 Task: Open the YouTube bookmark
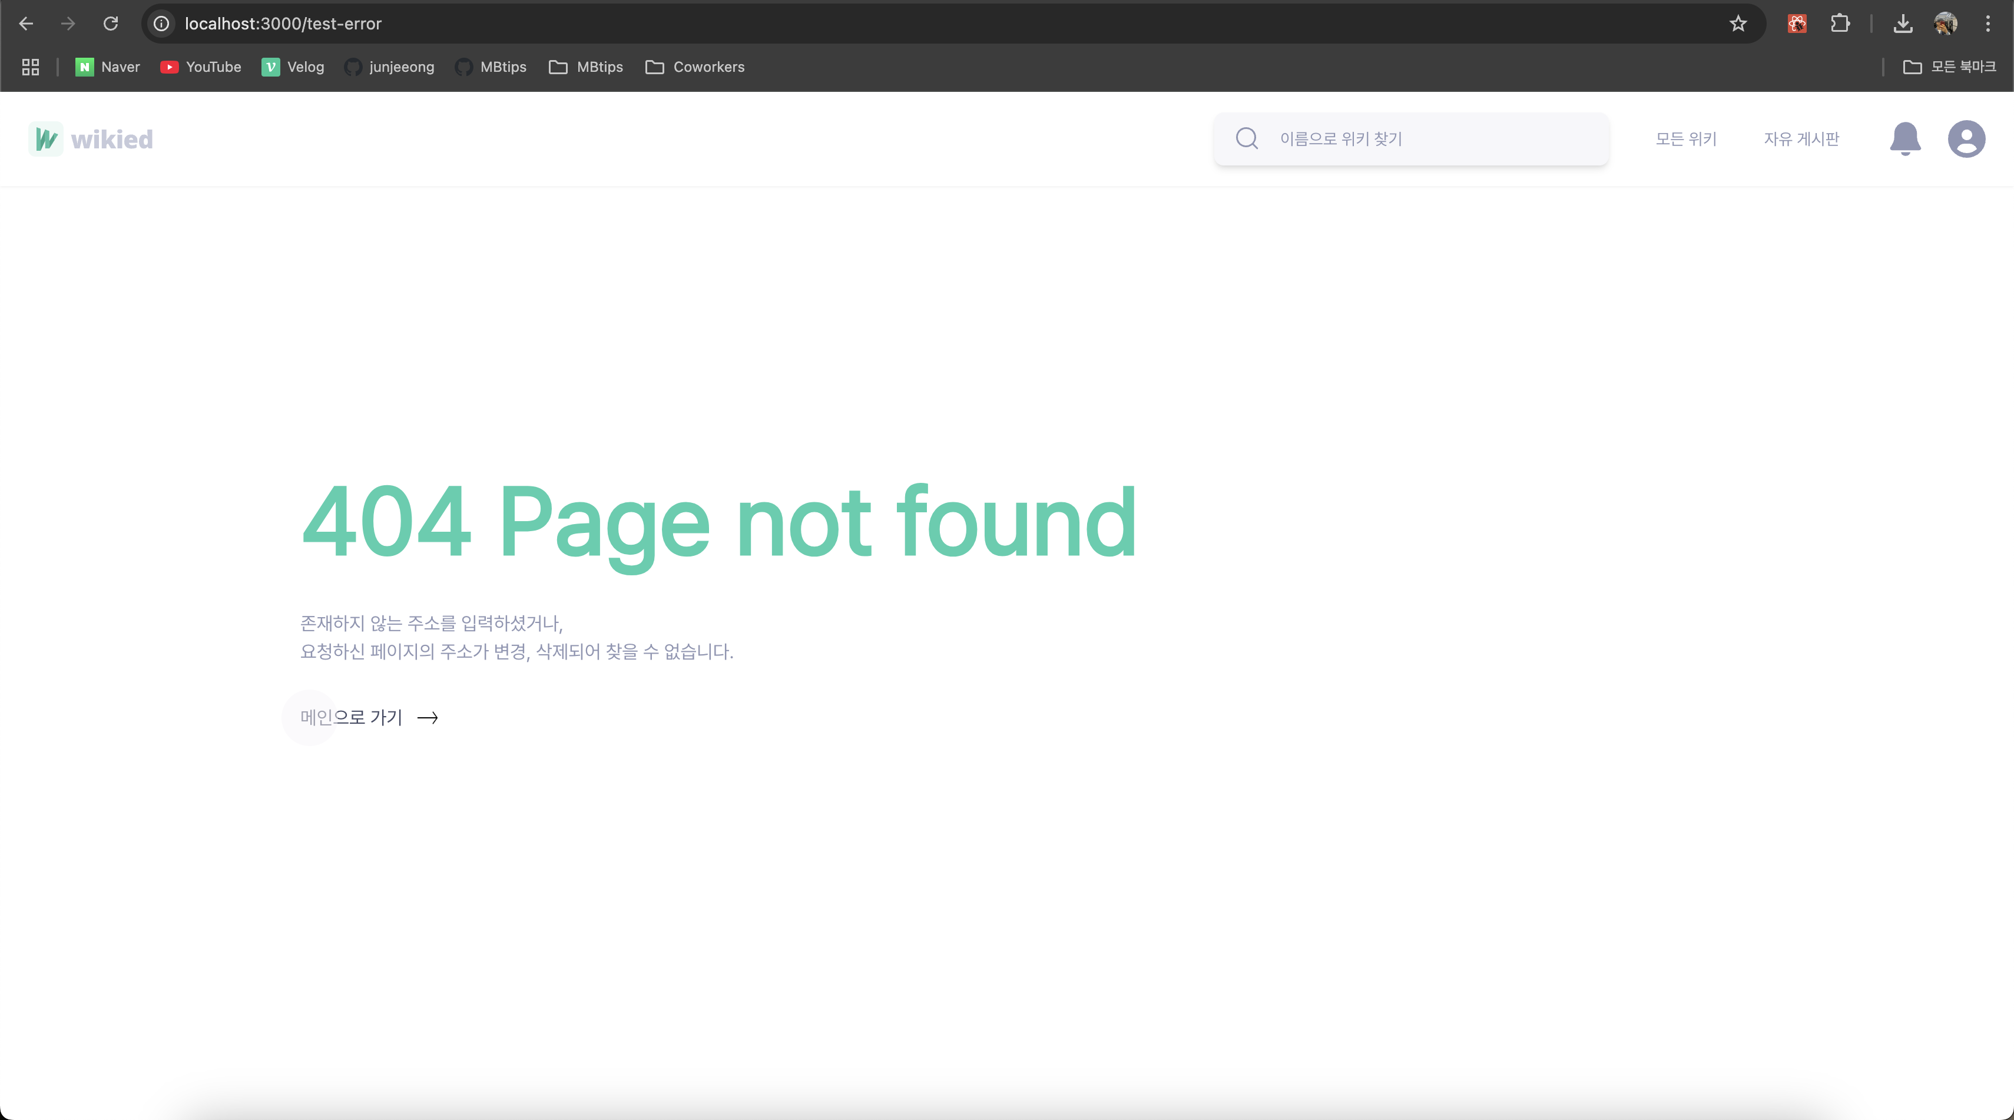pyautogui.click(x=201, y=67)
